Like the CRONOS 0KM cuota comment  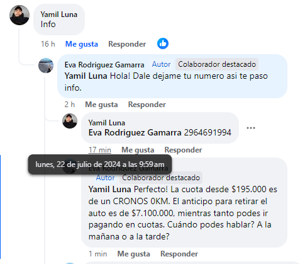[133, 254]
